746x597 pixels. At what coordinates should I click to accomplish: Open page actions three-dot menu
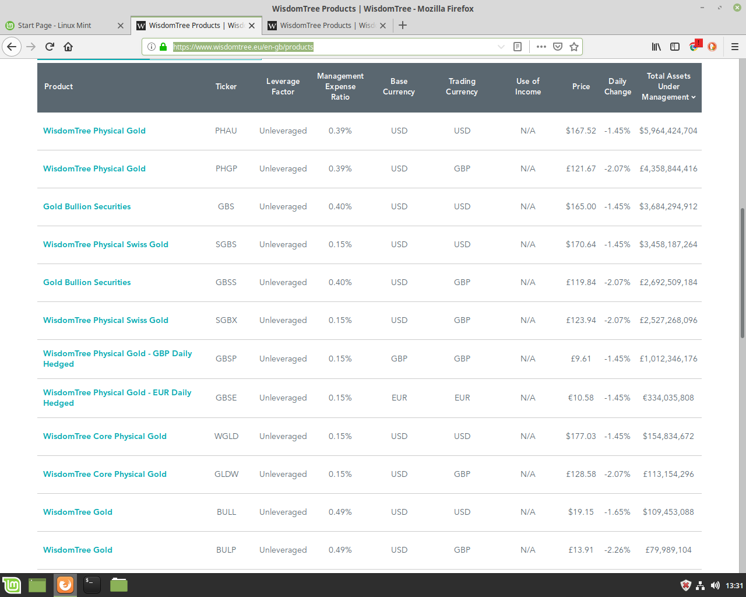pyautogui.click(x=541, y=47)
